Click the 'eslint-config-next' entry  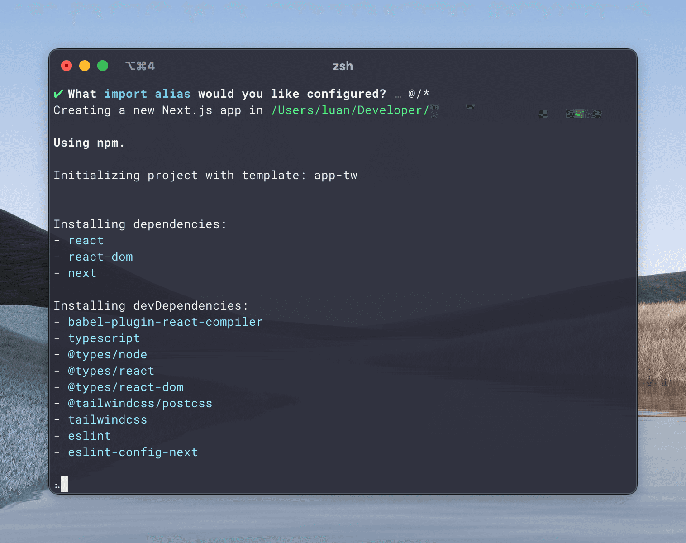pyautogui.click(x=133, y=452)
